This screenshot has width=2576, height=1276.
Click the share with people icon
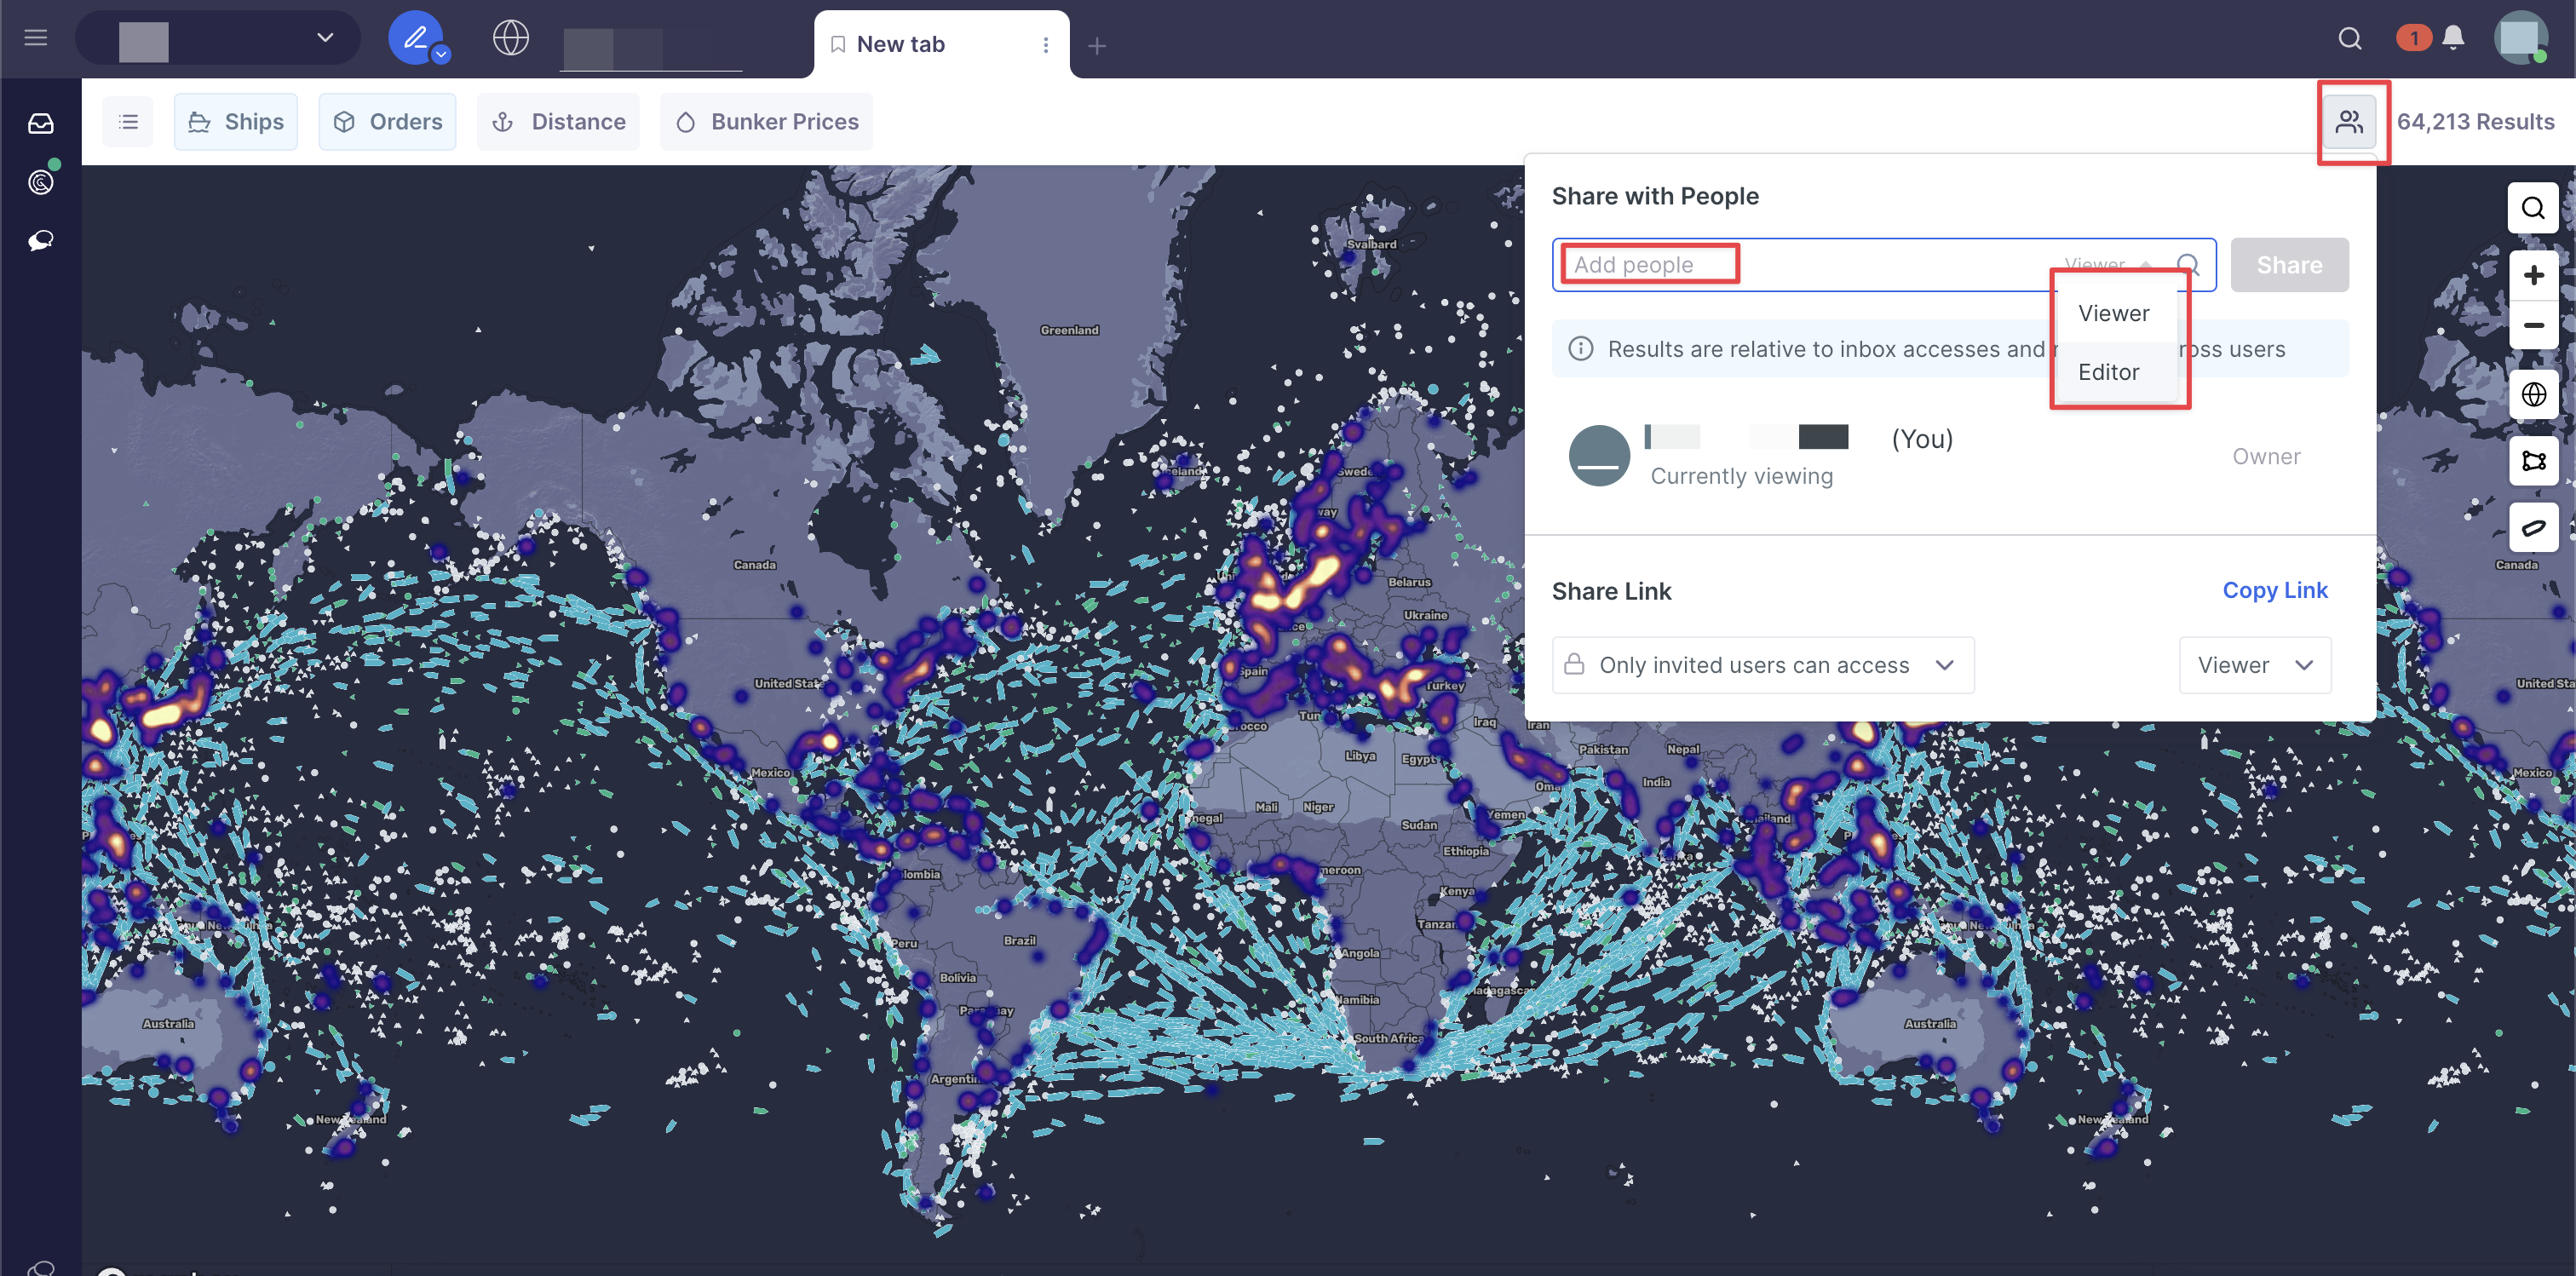2348,122
